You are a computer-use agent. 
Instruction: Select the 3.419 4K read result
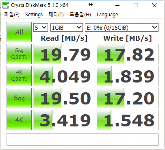64,120
